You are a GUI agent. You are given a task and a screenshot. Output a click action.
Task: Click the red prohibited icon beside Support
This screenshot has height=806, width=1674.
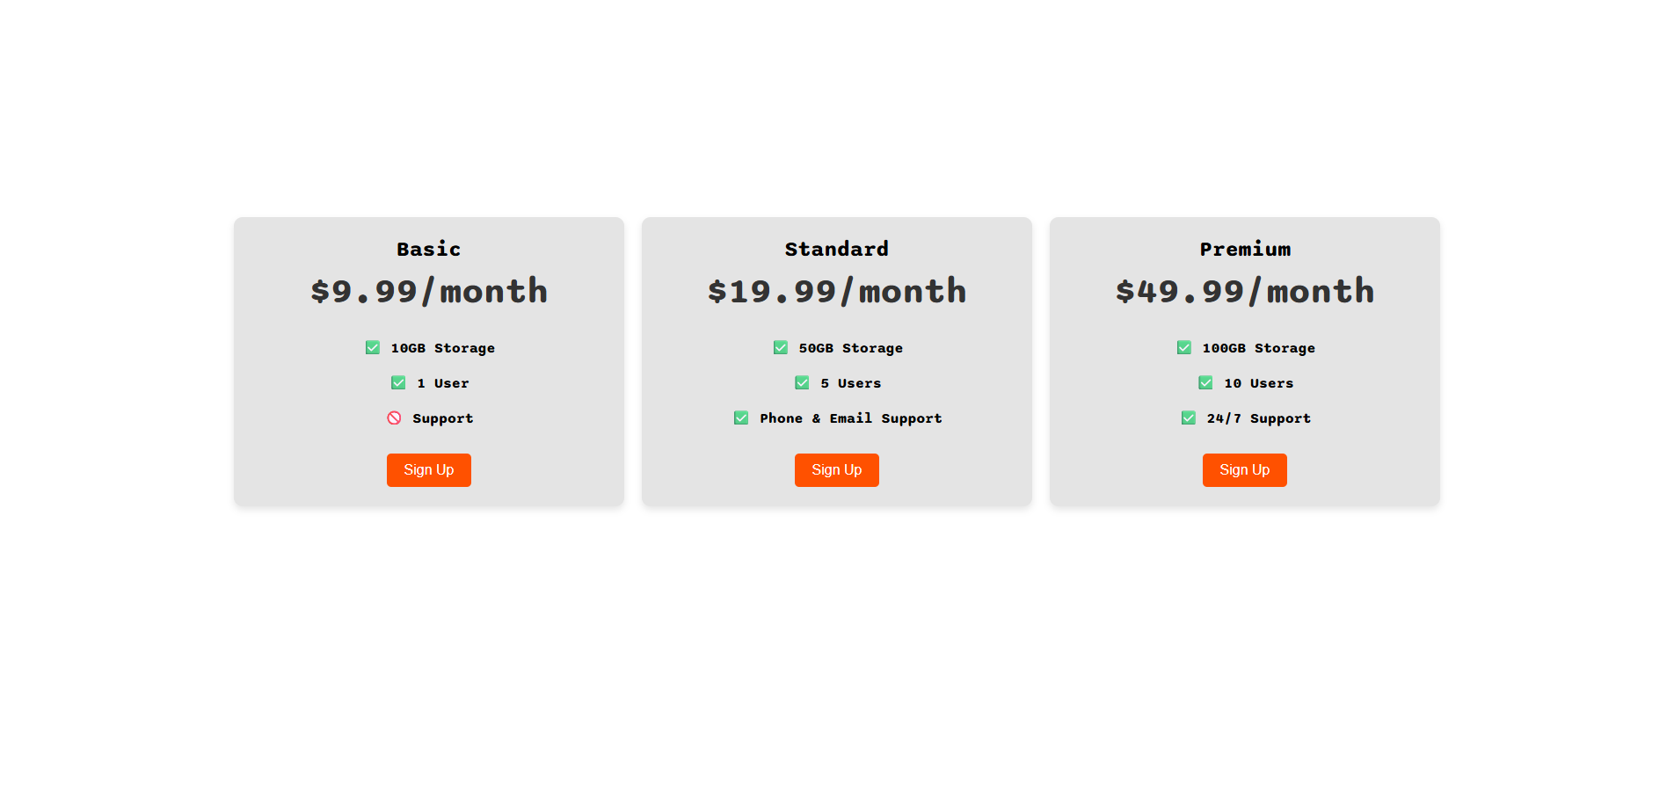coord(394,418)
